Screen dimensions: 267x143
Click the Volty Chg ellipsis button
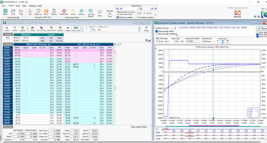pyautogui.click(x=182, y=39)
